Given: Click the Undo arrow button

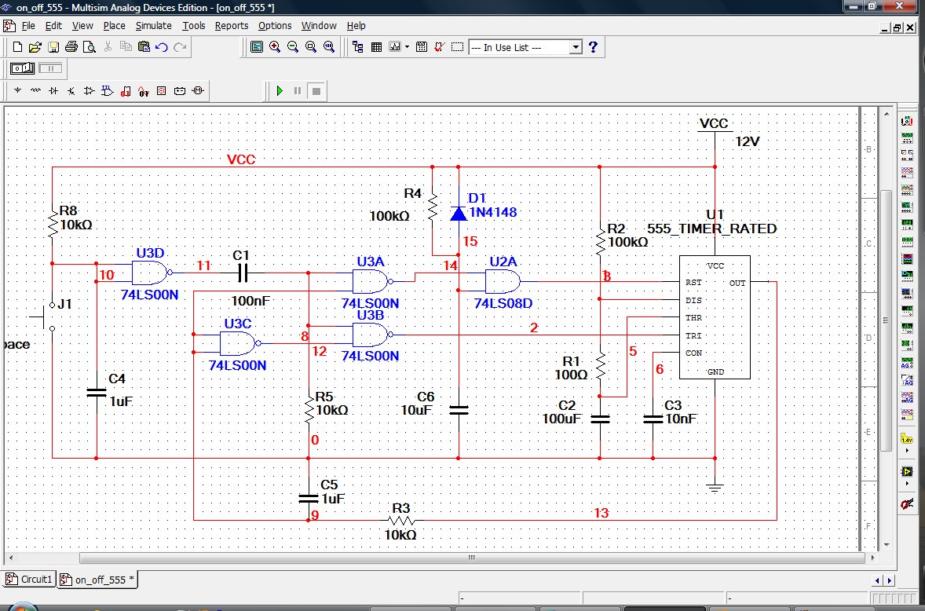Looking at the screenshot, I should [162, 47].
